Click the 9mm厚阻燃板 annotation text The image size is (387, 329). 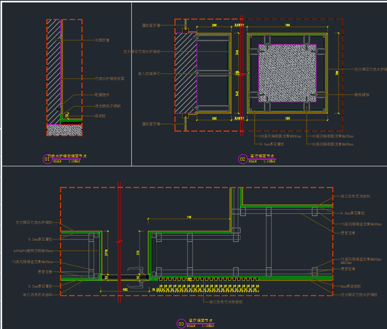coord(351,286)
